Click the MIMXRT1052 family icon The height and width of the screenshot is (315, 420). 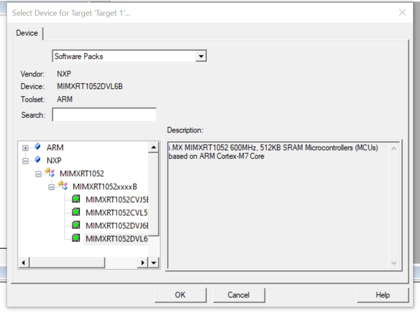tap(50, 172)
